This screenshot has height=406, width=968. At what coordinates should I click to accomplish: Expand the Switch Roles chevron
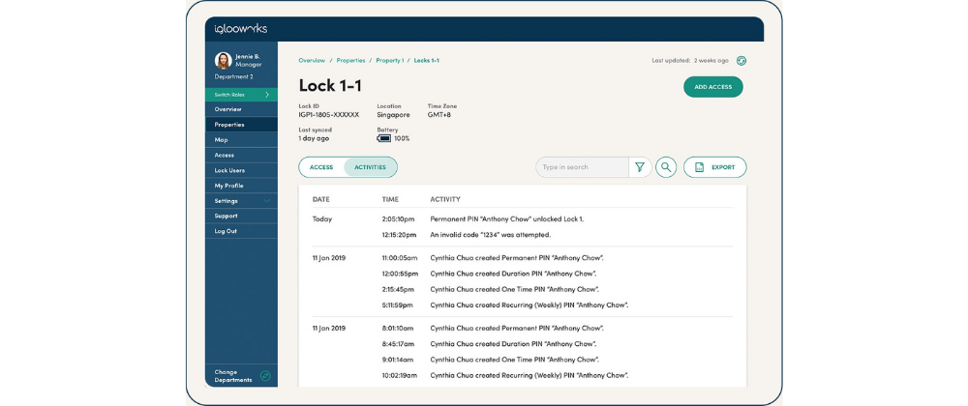click(267, 95)
